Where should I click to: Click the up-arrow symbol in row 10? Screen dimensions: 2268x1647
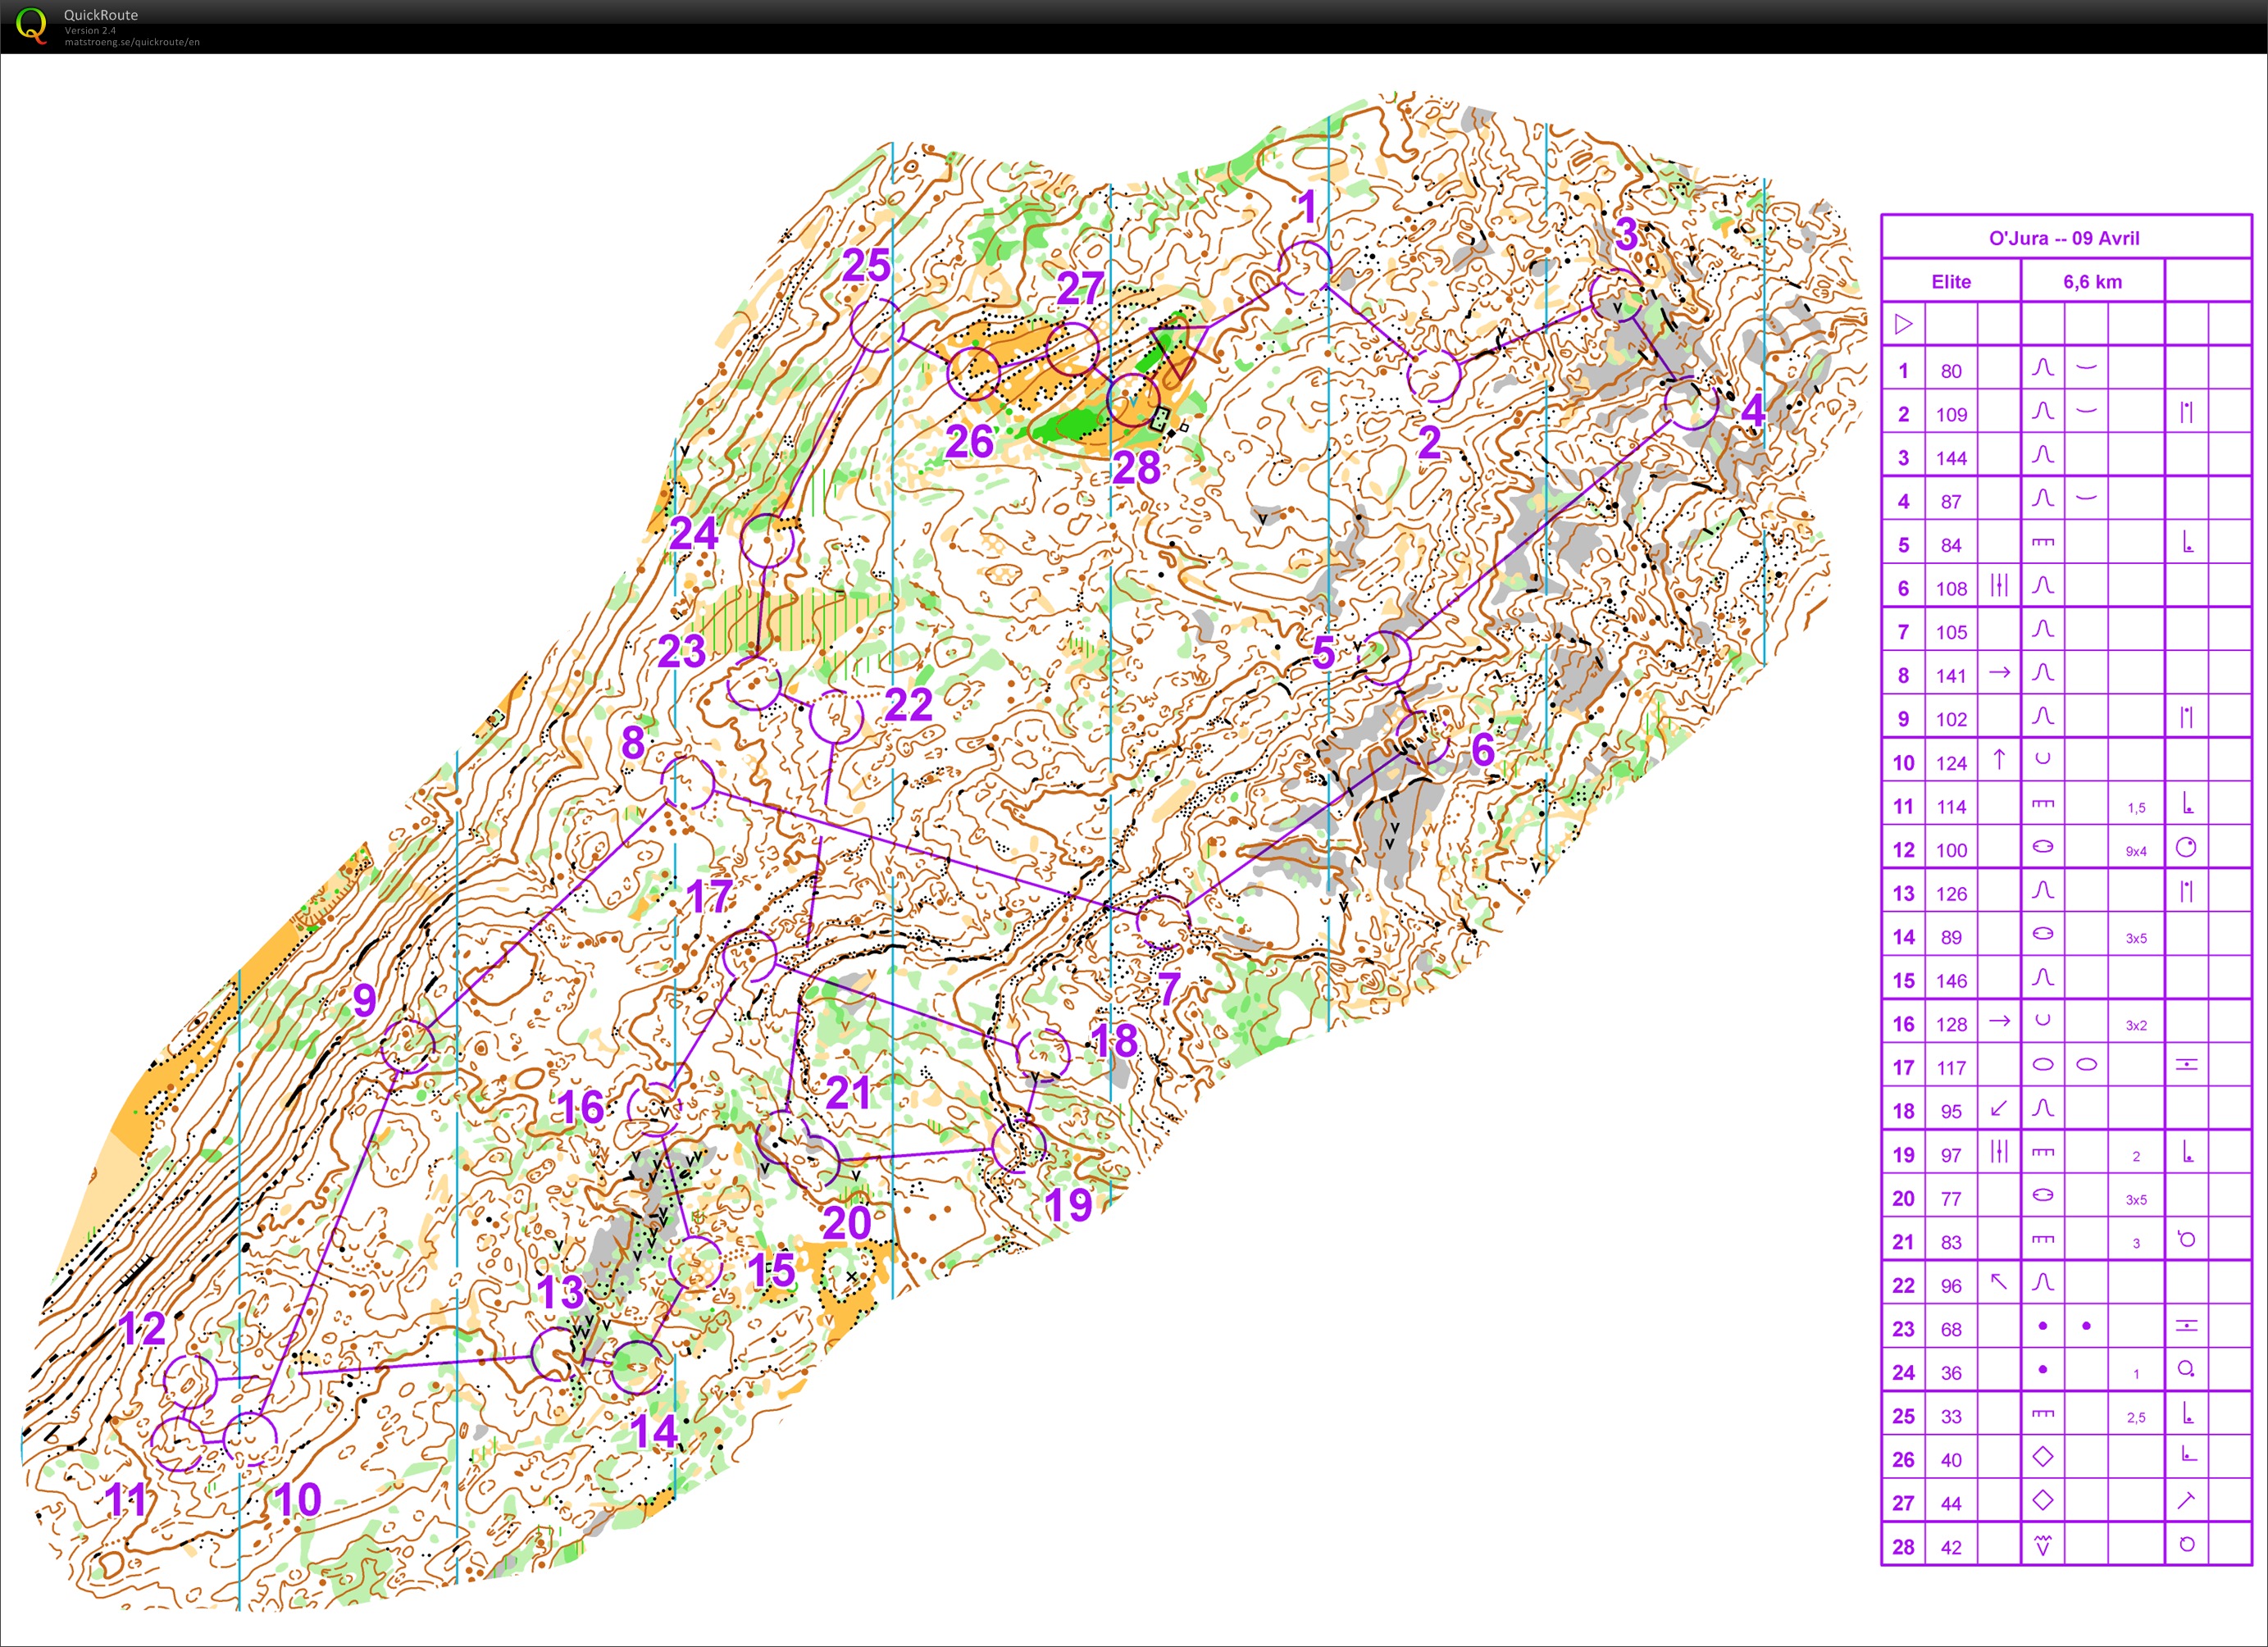pos(1999,760)
